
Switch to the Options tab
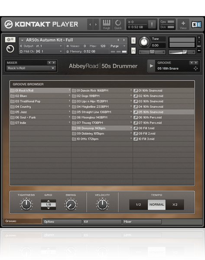click(62, 222)
